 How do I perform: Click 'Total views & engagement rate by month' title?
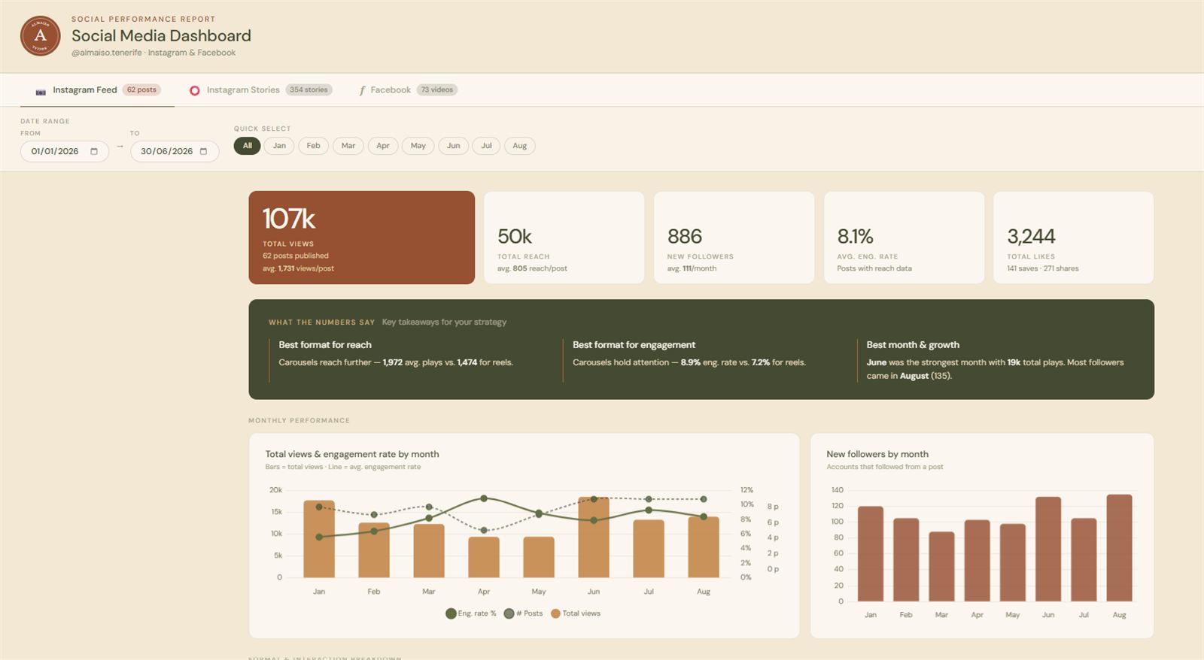[352, 454]
